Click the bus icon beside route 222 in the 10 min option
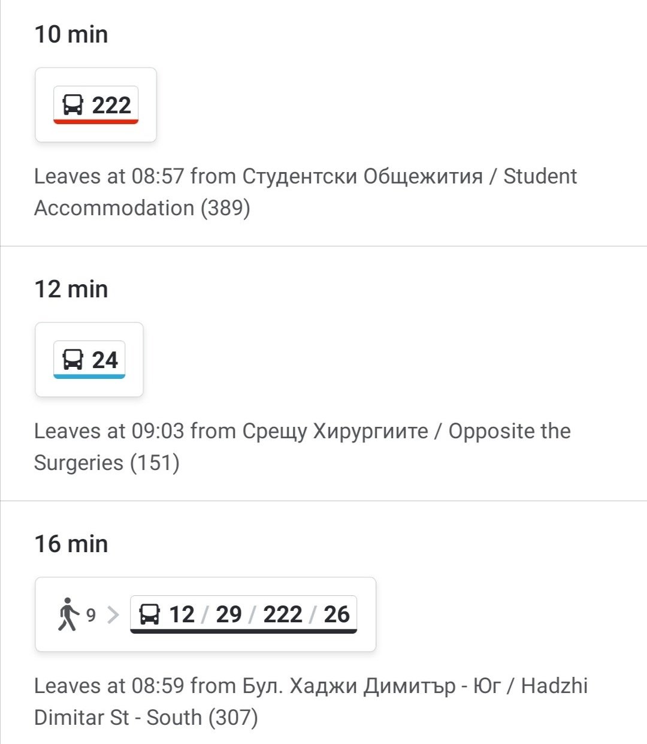 (x=72, y=105)
